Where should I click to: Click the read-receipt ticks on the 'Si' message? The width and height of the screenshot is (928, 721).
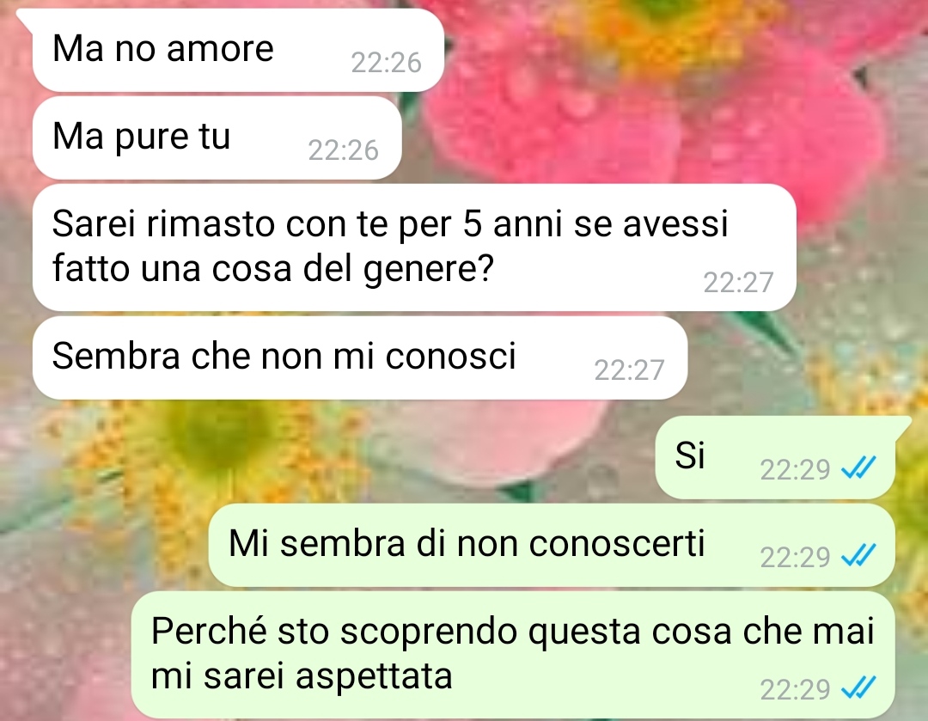pyautogui.click(x=858, y=468)
